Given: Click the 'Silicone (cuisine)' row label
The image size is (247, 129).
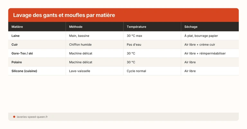Looking at the screenshot, I should [x=24, y=71].
